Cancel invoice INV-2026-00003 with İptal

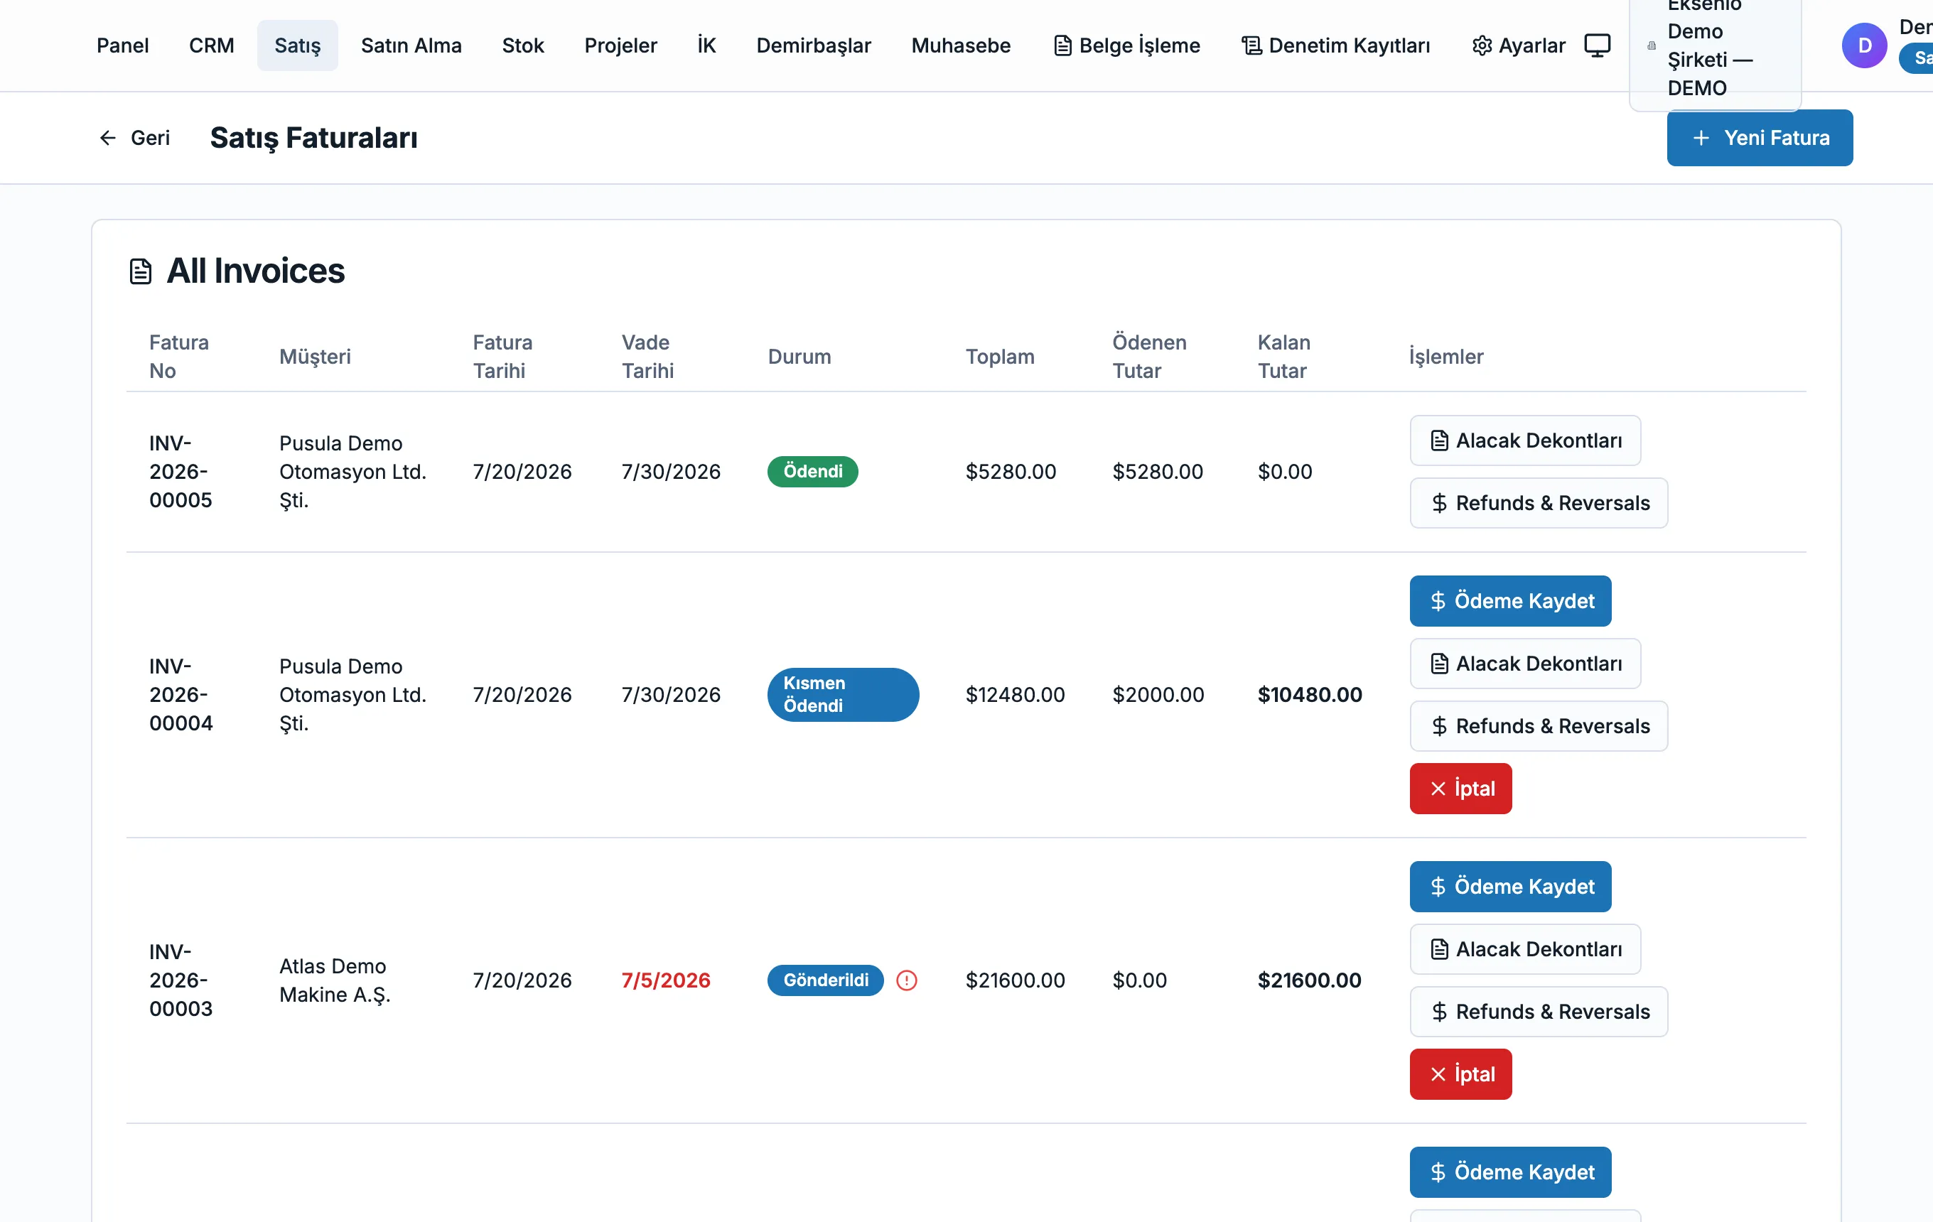pos(1460,1074)
